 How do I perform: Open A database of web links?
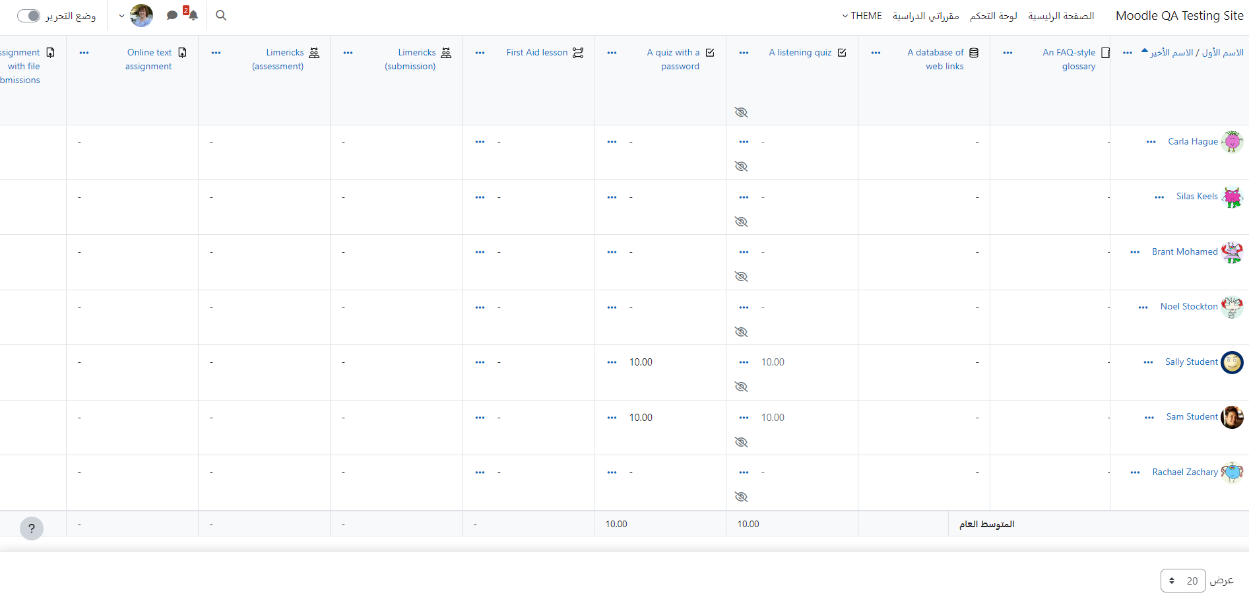click(936, 59)
